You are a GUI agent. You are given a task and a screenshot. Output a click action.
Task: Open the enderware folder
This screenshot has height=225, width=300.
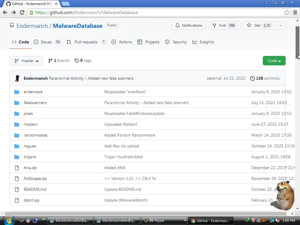coord(33,92)
